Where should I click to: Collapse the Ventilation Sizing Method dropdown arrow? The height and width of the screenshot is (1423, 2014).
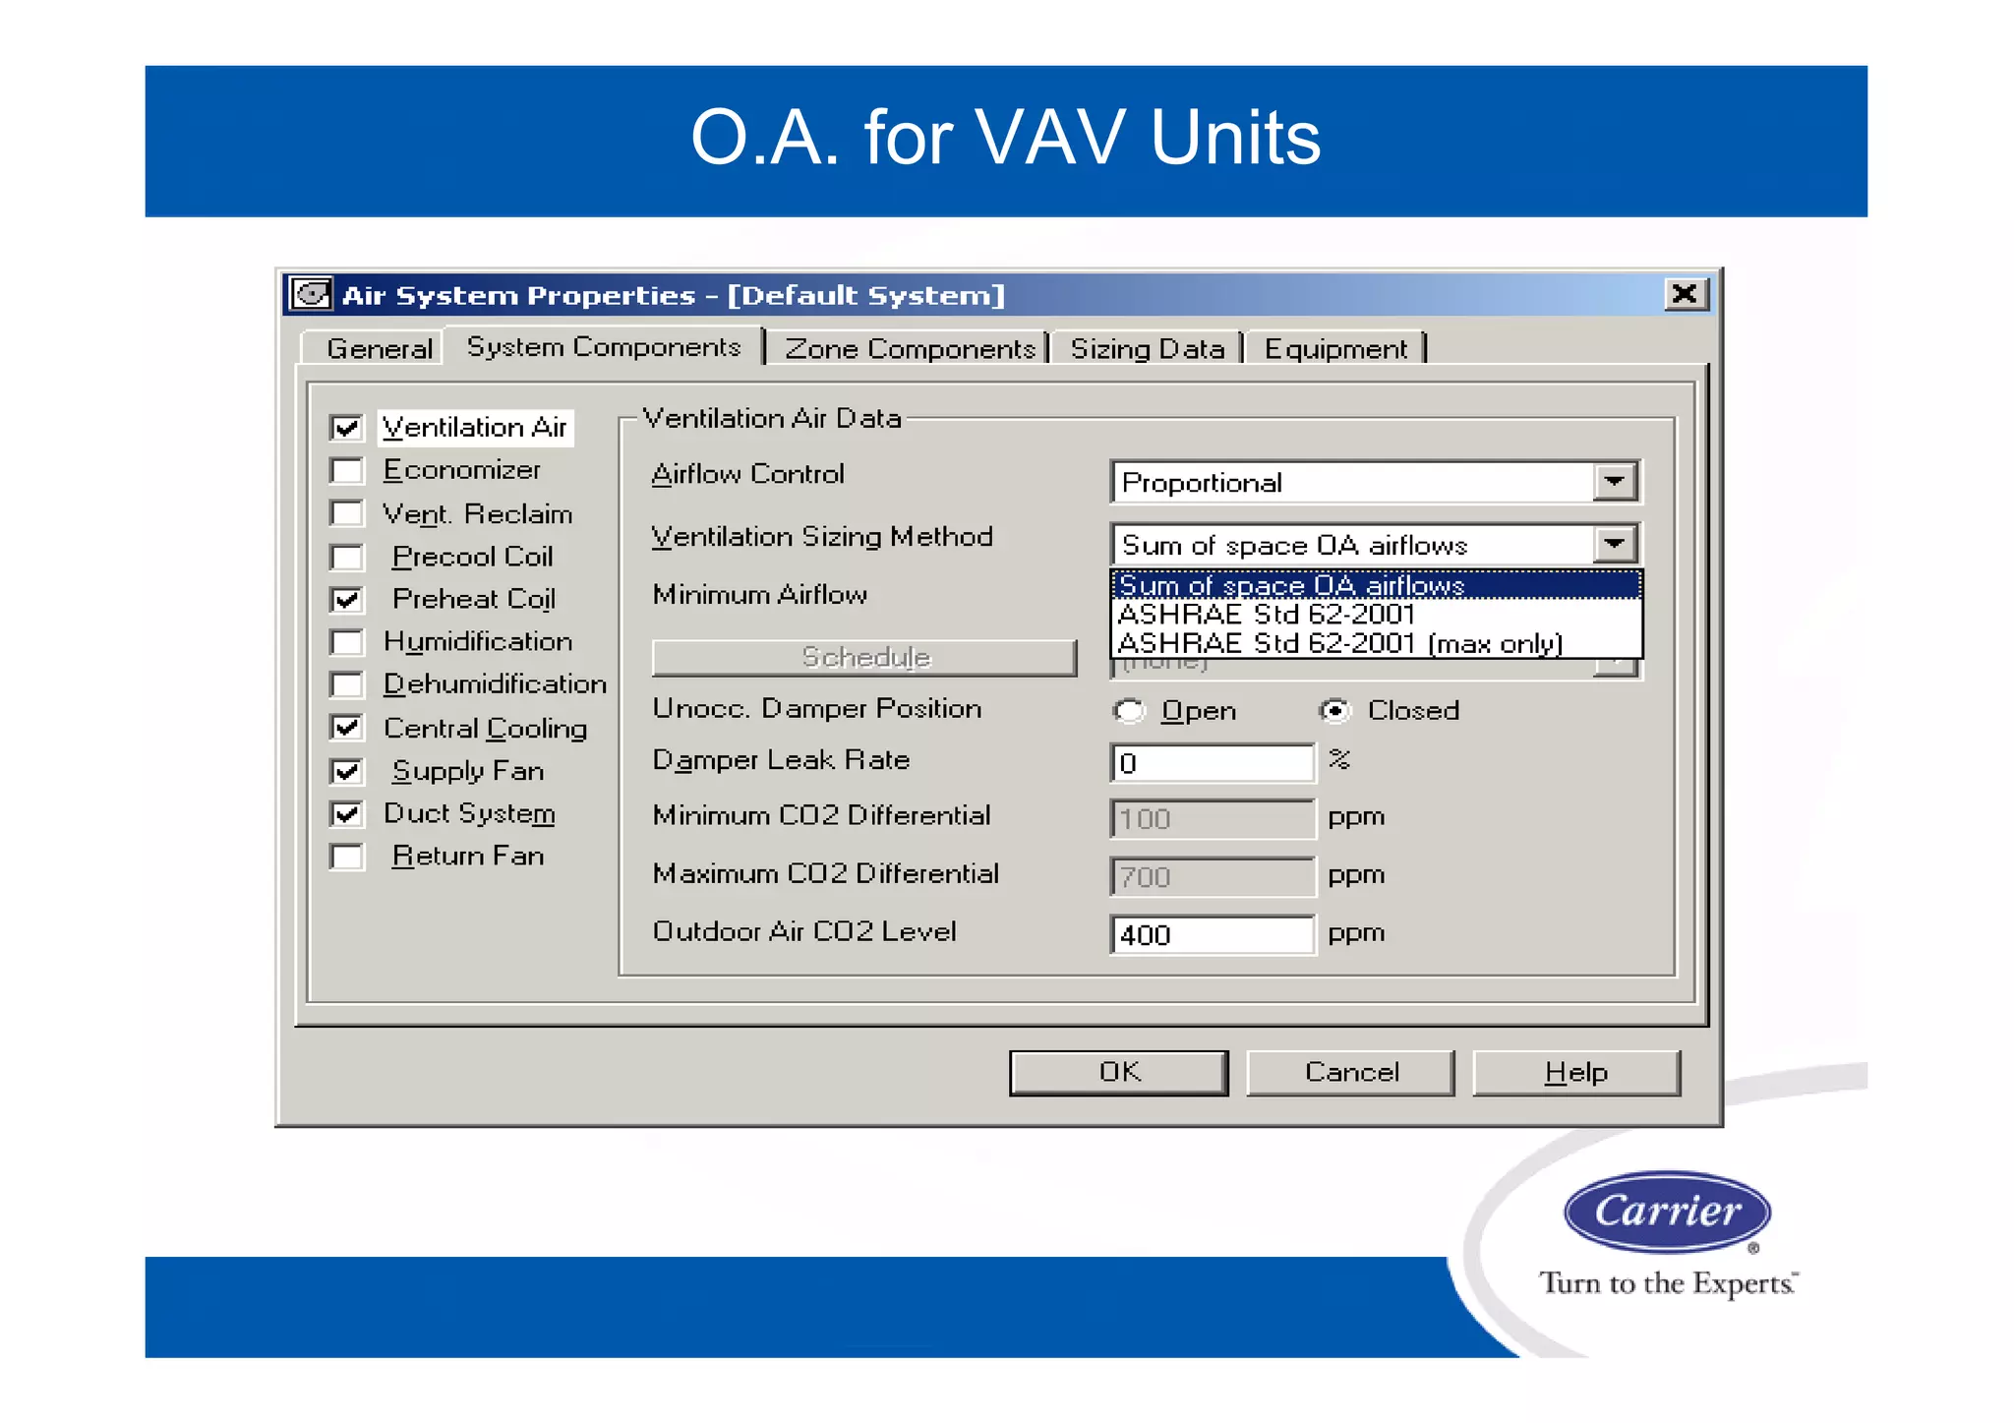pos(1614,544)
